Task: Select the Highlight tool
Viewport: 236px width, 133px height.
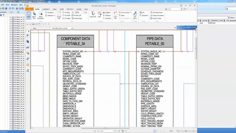Action: (107, 13)
